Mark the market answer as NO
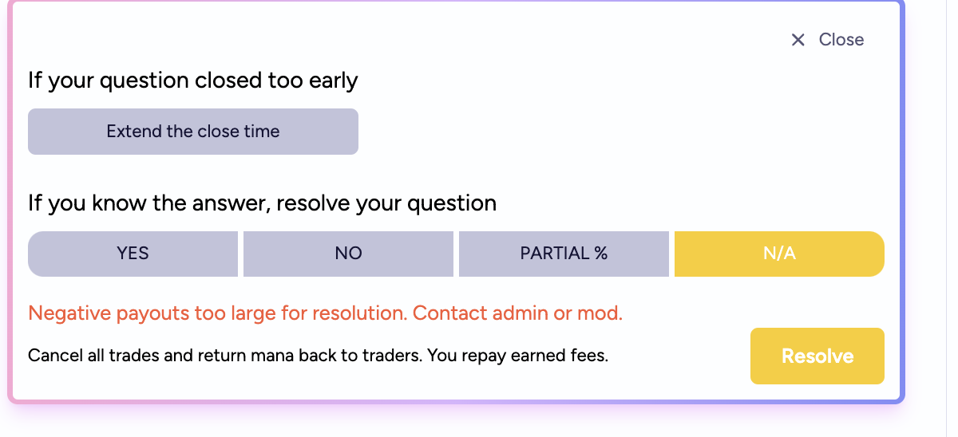Image resolution: width=958 pixels, height=437 pixels. (x=348, y=254)
